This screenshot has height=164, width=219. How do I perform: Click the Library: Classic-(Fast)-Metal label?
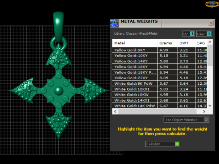136,33
